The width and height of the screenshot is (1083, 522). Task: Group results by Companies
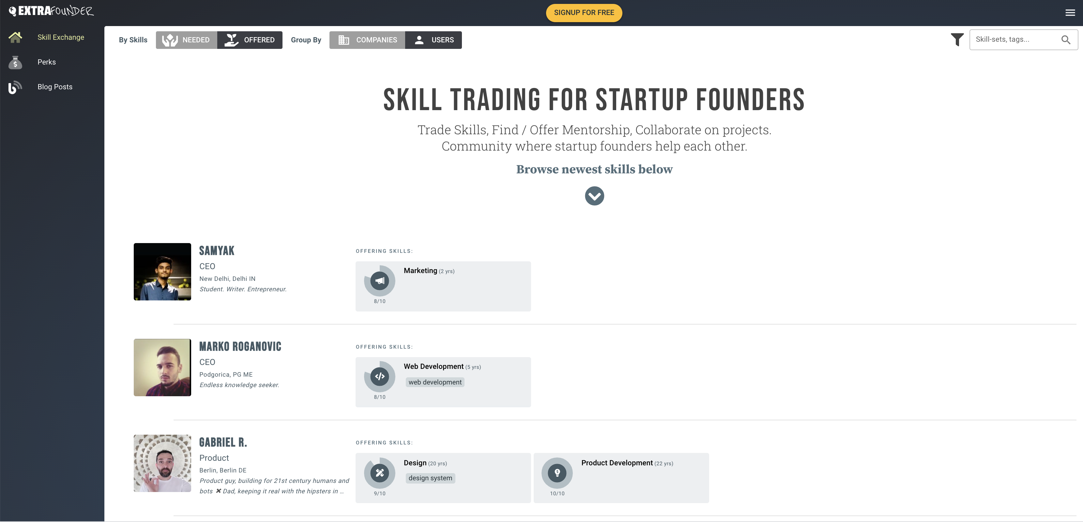coord(367,40)
